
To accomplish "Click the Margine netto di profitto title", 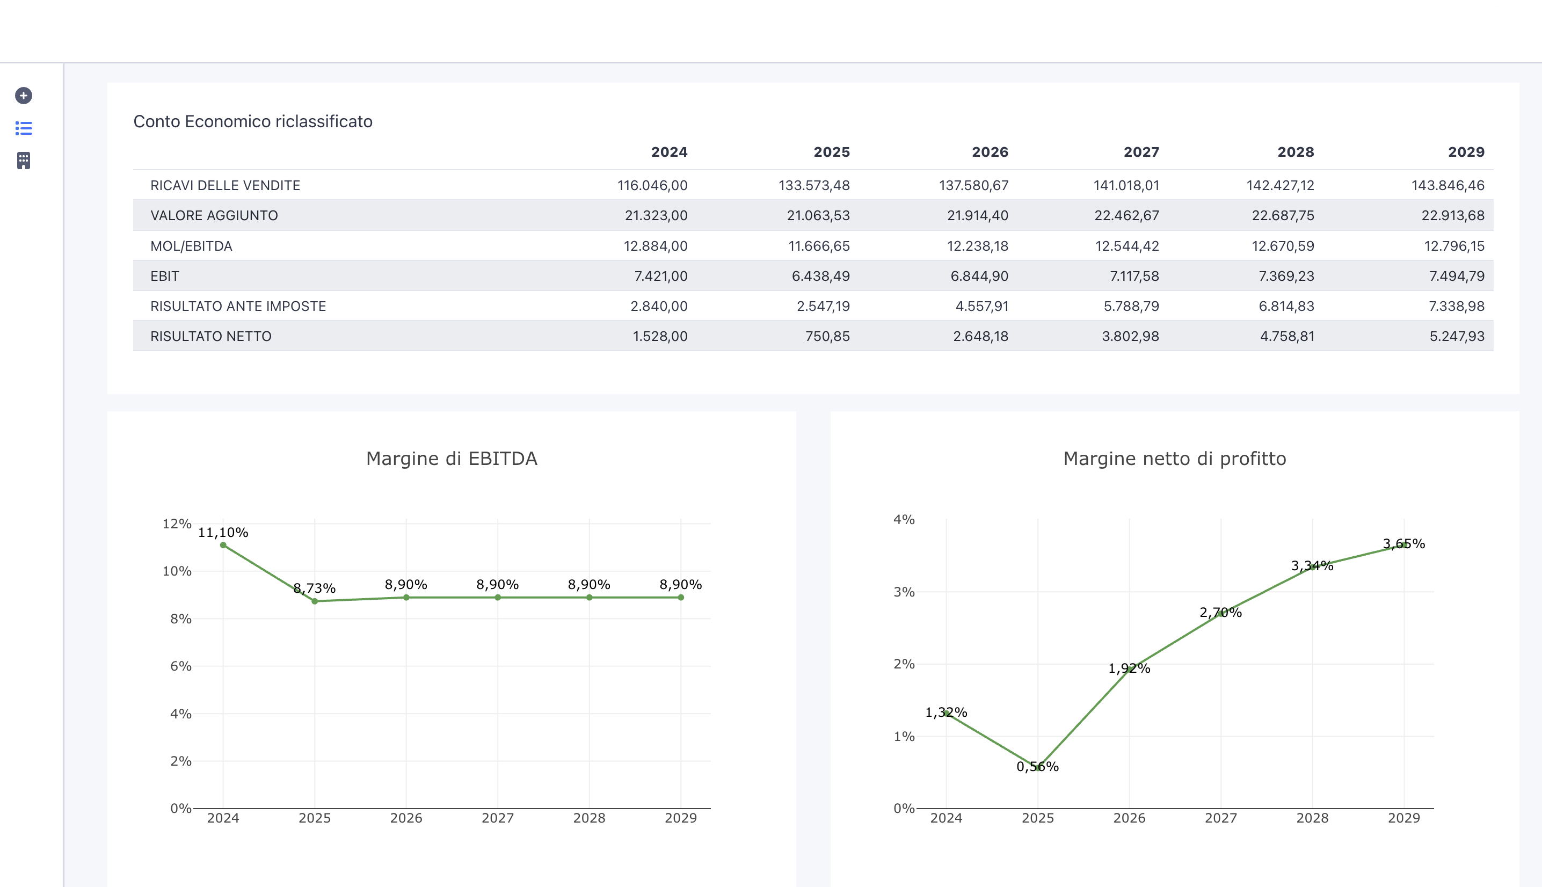I will point(1174,459).
